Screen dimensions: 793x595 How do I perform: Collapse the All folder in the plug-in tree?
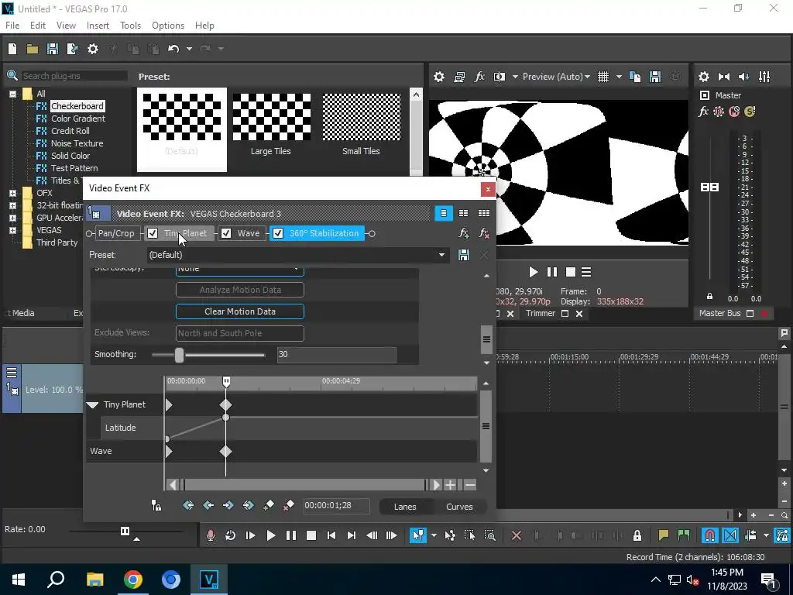[x=12, y=94]
